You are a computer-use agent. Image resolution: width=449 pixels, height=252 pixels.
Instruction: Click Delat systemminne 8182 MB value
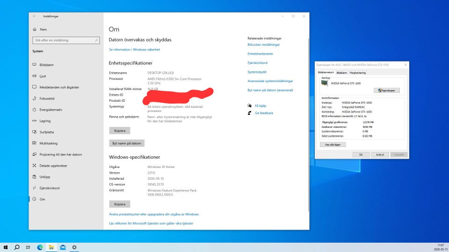pyautogui.click(x=367, y=136)
